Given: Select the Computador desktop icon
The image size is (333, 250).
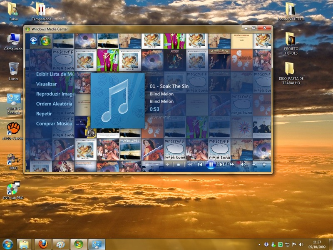Looking at the screenshot, I should click(x=13, y=42).
